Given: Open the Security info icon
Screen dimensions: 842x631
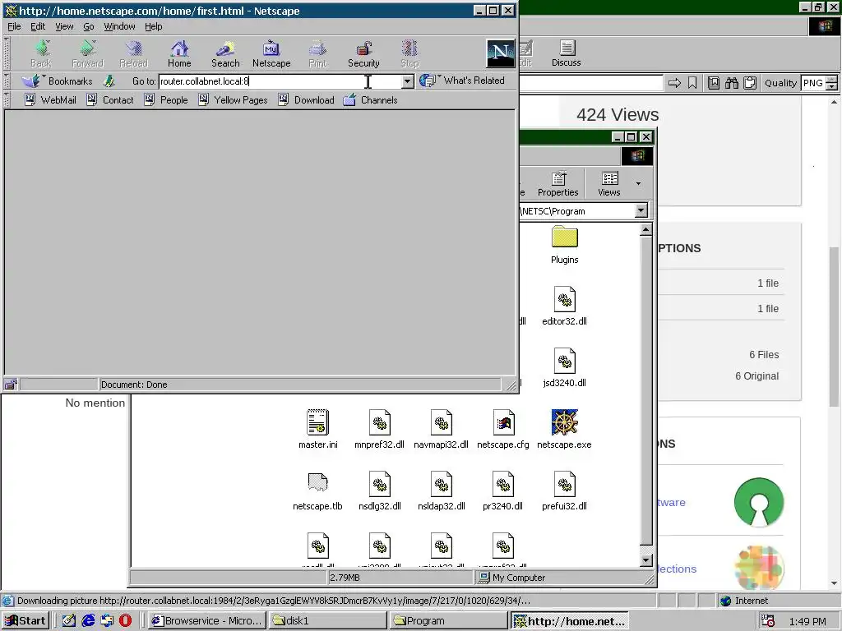Looking at the screenshot, I should coord(363,54).
